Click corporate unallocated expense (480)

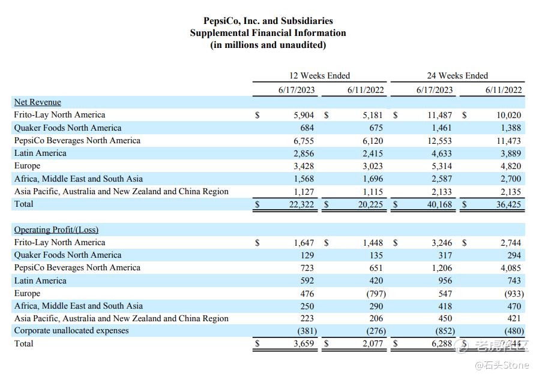coord(514,331)
